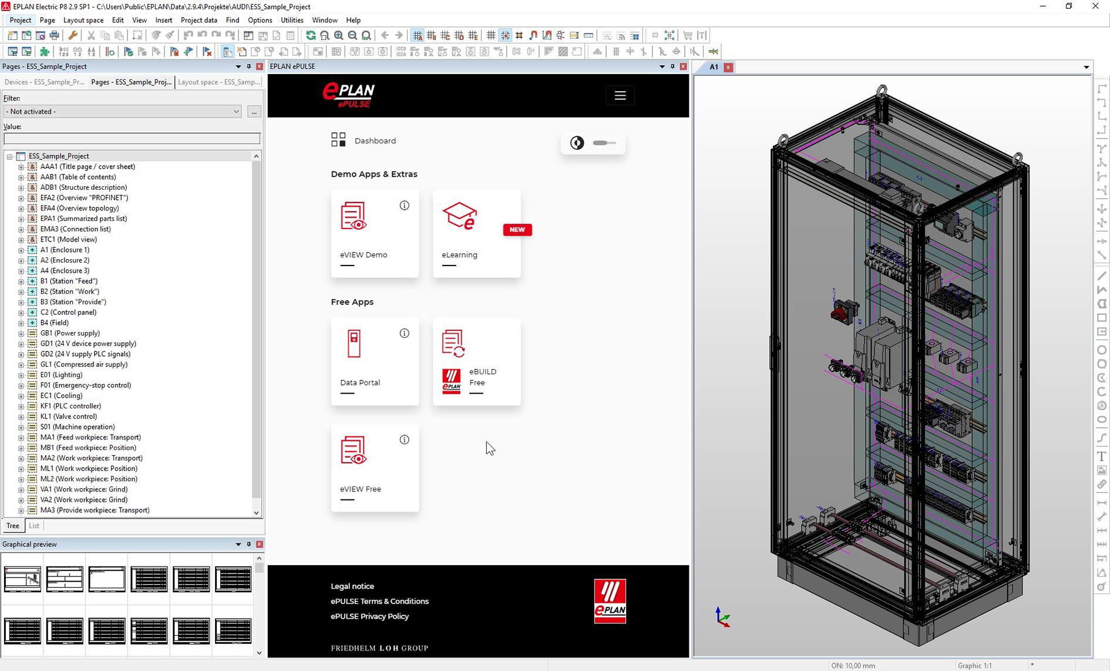This screenshot has height=671, width=1110.
Task: Select Grid A toolbar icon
Action: pos(418,36)
